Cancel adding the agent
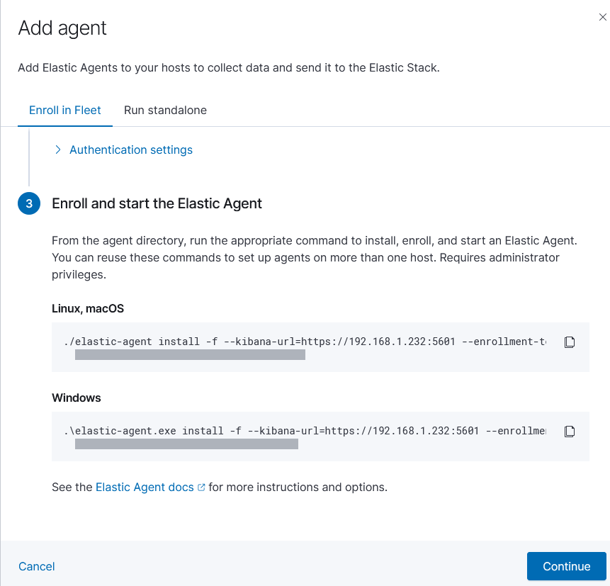Screen dimensions: 610x586 point(36,566)
